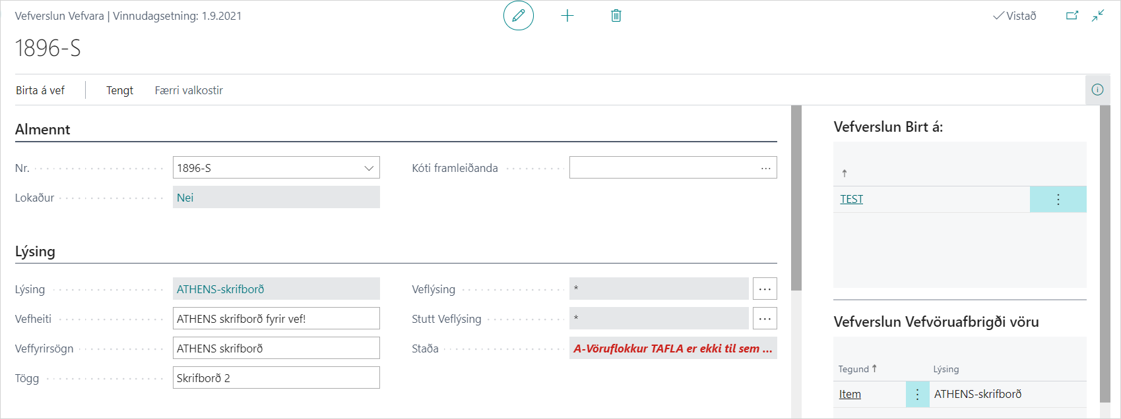1121x419 pixels.
Task: Collapse the page with the arrows icon
Action: (x=1098, y=16)
